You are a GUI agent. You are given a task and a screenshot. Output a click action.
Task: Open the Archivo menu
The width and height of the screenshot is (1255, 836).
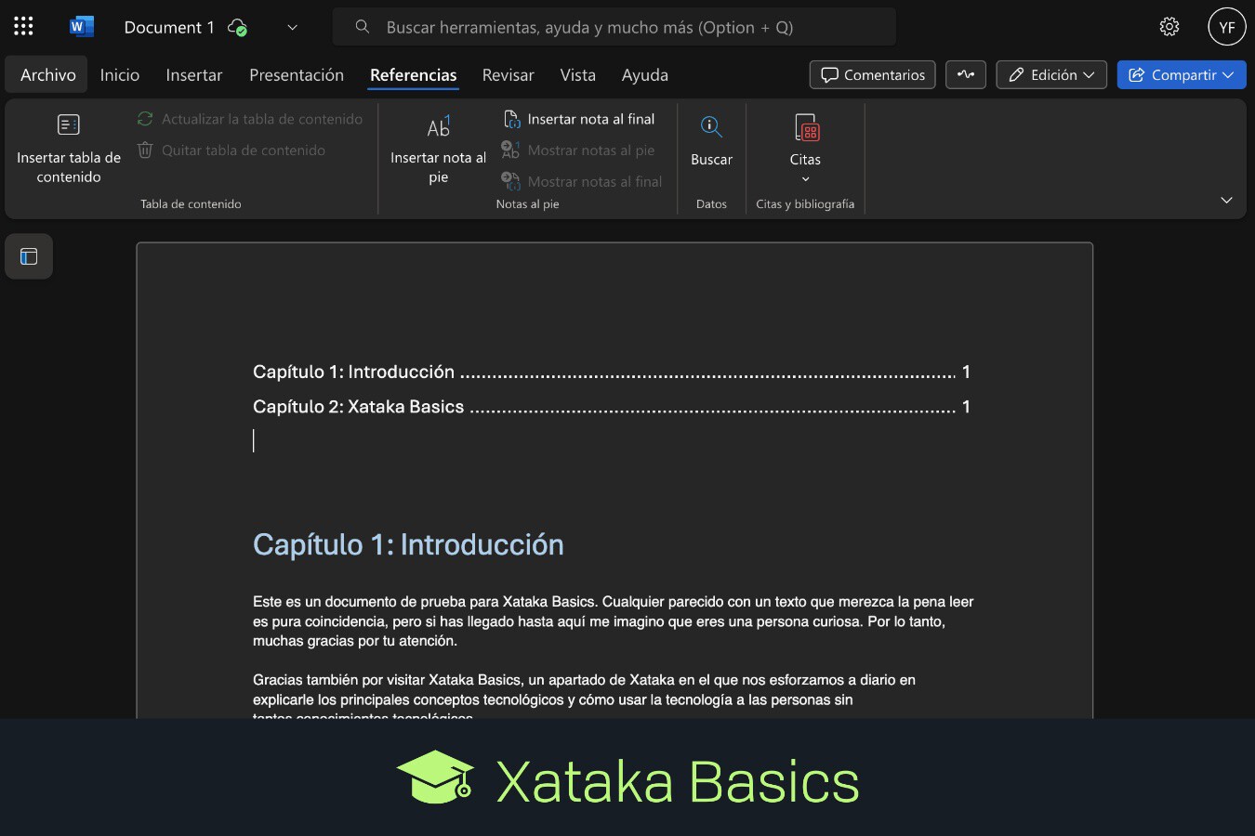pyautogui.click(x=48, y=75)
